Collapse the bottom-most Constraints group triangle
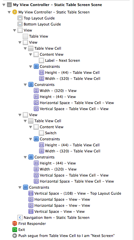 [20, 188]
